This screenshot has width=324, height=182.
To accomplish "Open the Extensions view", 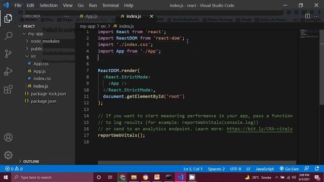I will 8,89.
